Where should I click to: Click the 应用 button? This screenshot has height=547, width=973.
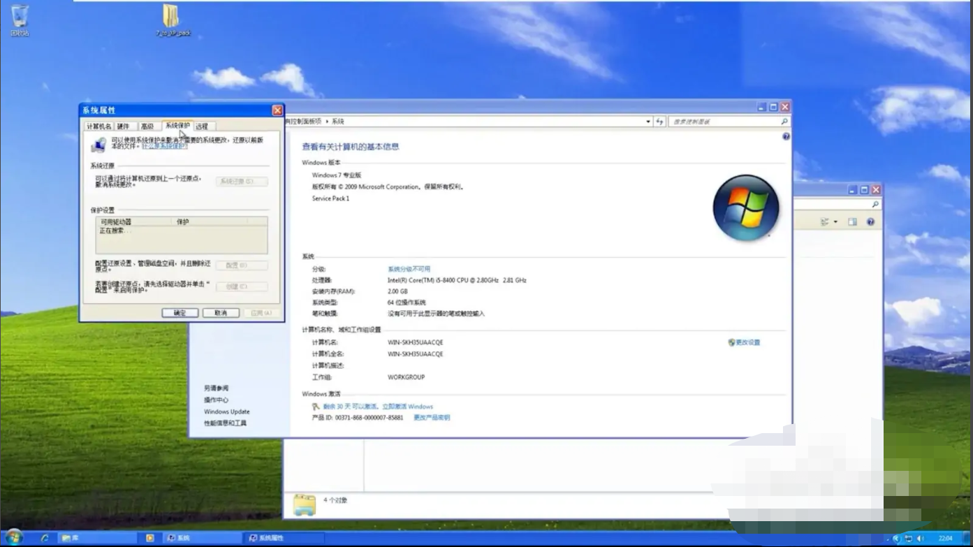261,313
